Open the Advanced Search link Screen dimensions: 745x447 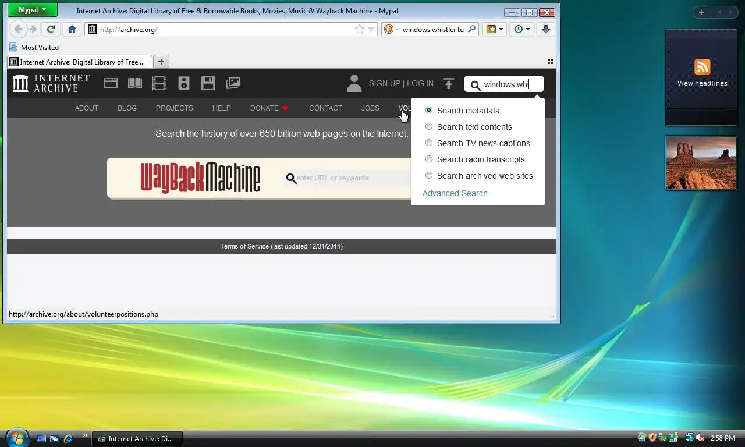click(x=455, y=193)
